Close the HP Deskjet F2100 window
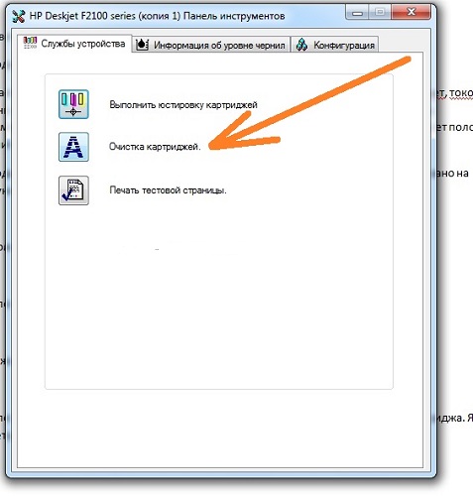Screen dimensions: 473x496 click(412, 12)
